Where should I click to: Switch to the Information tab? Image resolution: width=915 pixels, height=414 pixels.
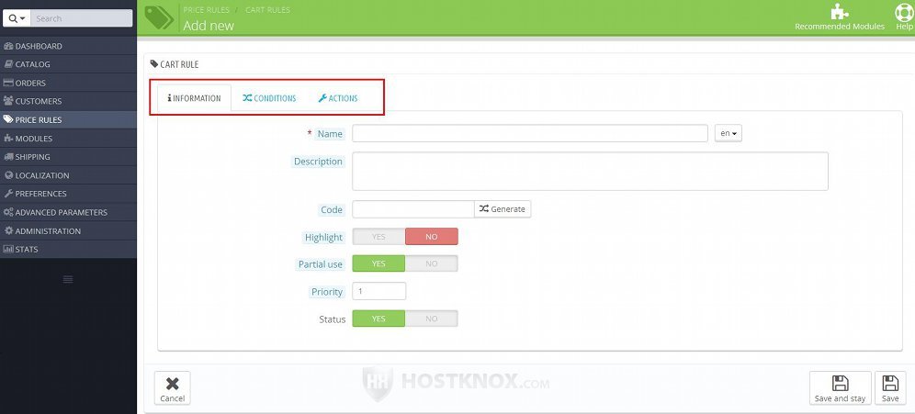pos(195,98)
